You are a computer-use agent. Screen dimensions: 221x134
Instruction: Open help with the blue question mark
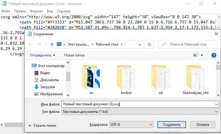pos(214,55)
